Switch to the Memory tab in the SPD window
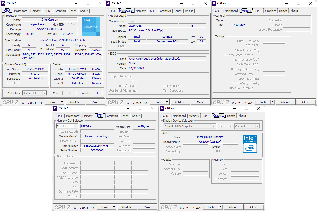This screenshot has height=211, width=317. tap(87, 116)
